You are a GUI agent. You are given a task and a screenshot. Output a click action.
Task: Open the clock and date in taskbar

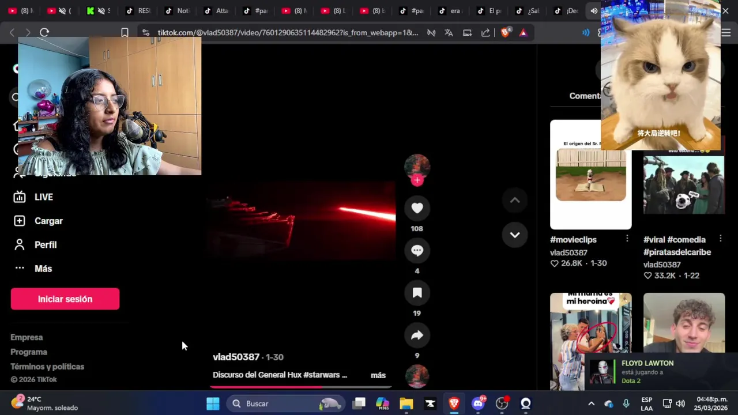tap(711, 403)
